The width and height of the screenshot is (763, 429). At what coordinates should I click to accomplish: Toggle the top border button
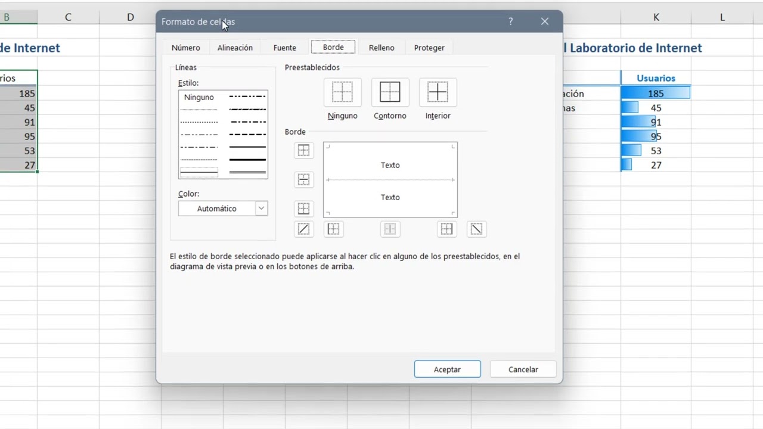pos(304,151)
